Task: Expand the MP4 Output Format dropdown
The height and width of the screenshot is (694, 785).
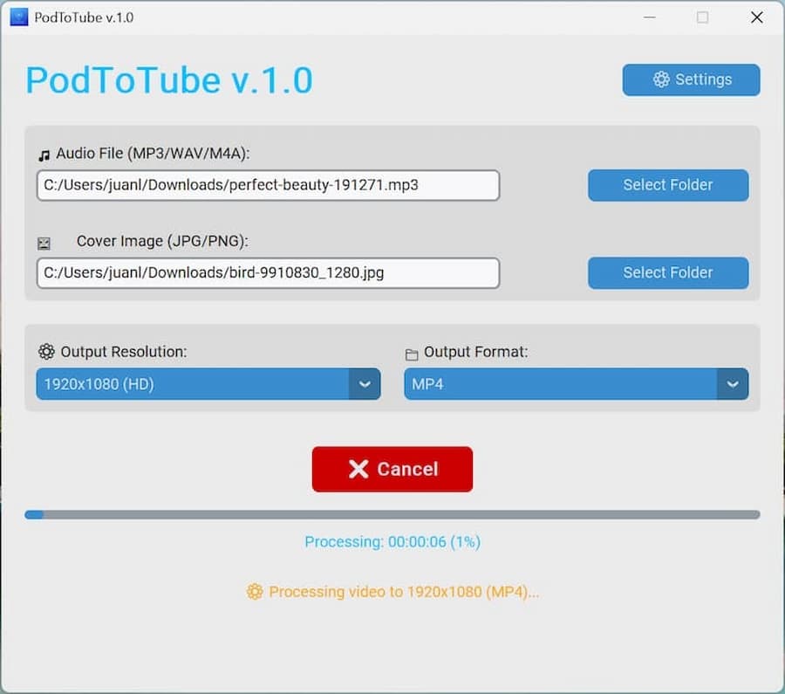Action: pos(576,384)
